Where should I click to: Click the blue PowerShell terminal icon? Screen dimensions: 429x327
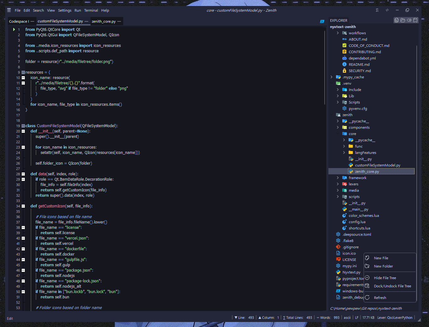[322, 21]
